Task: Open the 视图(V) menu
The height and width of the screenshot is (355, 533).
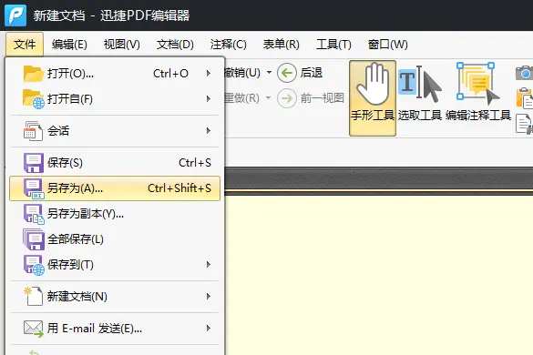Action: pyautogui.click(x=122, y=45)
